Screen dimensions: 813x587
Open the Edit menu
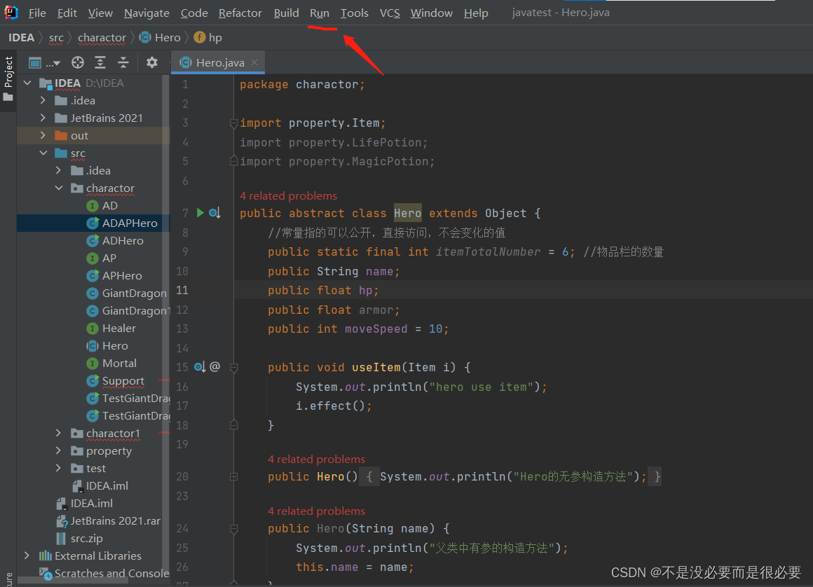[x=67, y=13]
